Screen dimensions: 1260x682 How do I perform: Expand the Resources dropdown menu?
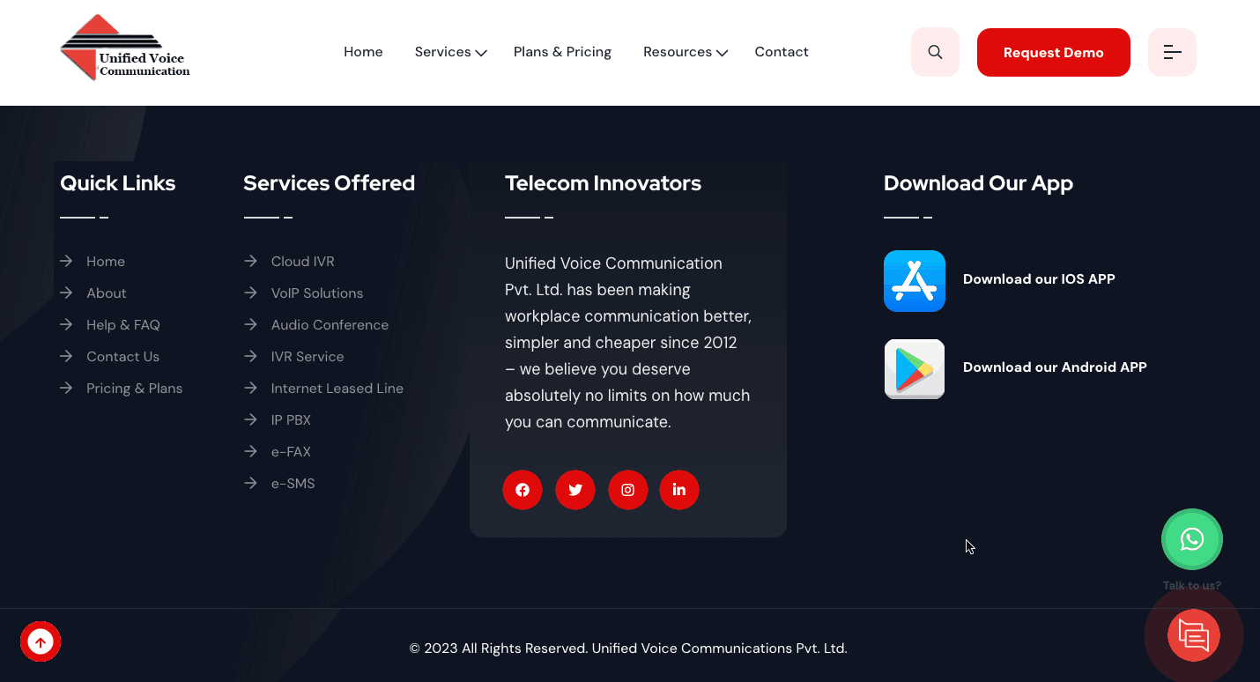click(686, 52)
